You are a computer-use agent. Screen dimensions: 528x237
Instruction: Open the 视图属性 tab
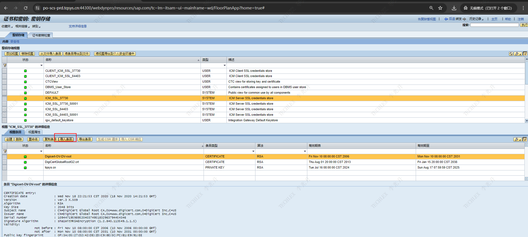34,132
